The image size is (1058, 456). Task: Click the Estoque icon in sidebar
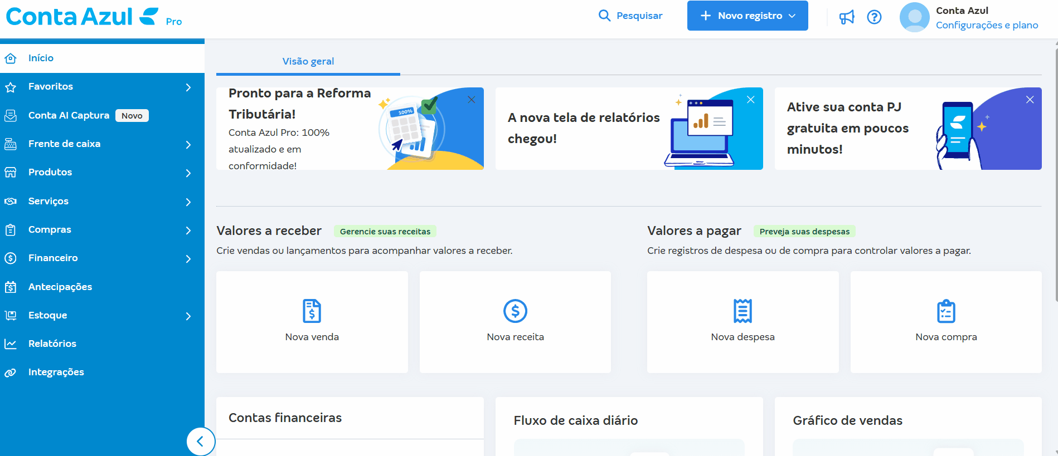[x=11, y=316]
